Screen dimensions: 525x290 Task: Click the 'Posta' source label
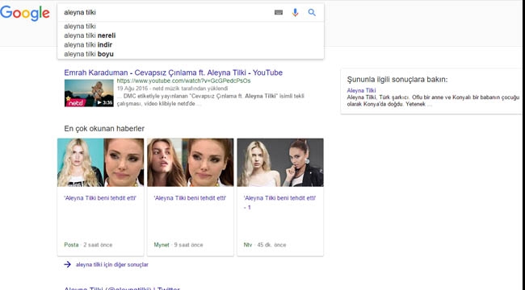71,245
